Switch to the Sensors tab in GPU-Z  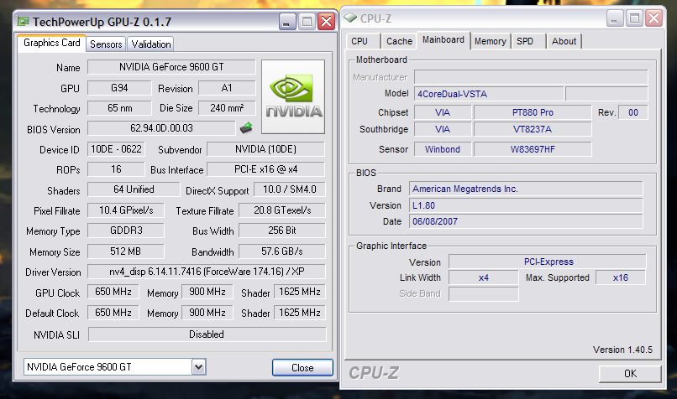pos(106,44)
